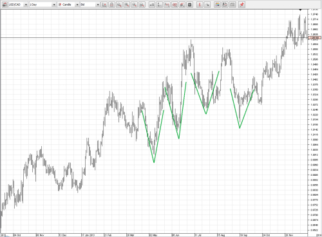Toggle the cursor pointer crosshair mode
This screenshot has height=237, width=322.
click(207, 5)
